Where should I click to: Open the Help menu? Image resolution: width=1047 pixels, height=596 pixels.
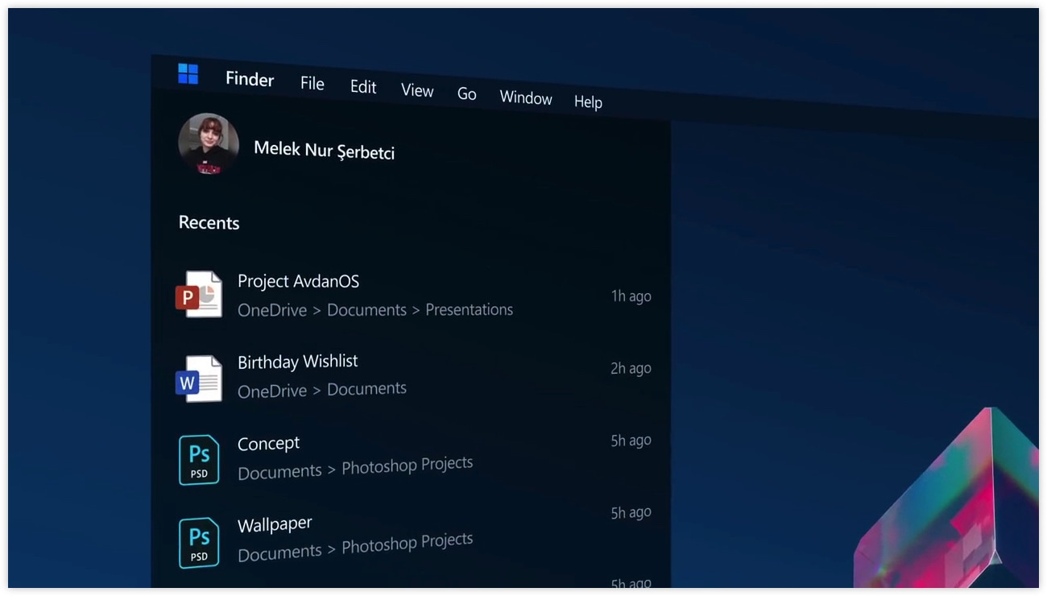click(x=588, y=102)
